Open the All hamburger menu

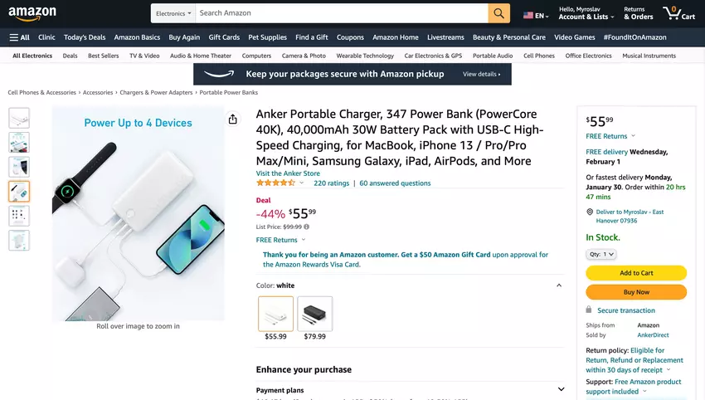click(19, 37)
